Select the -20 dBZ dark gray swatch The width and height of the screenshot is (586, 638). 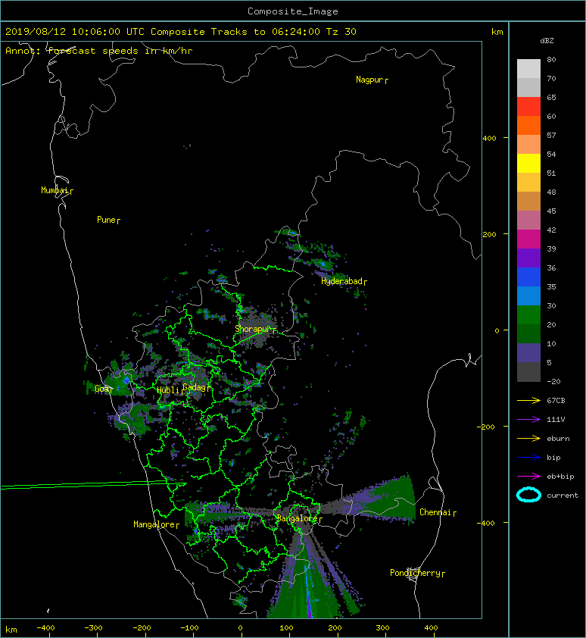tap(528, 372)
